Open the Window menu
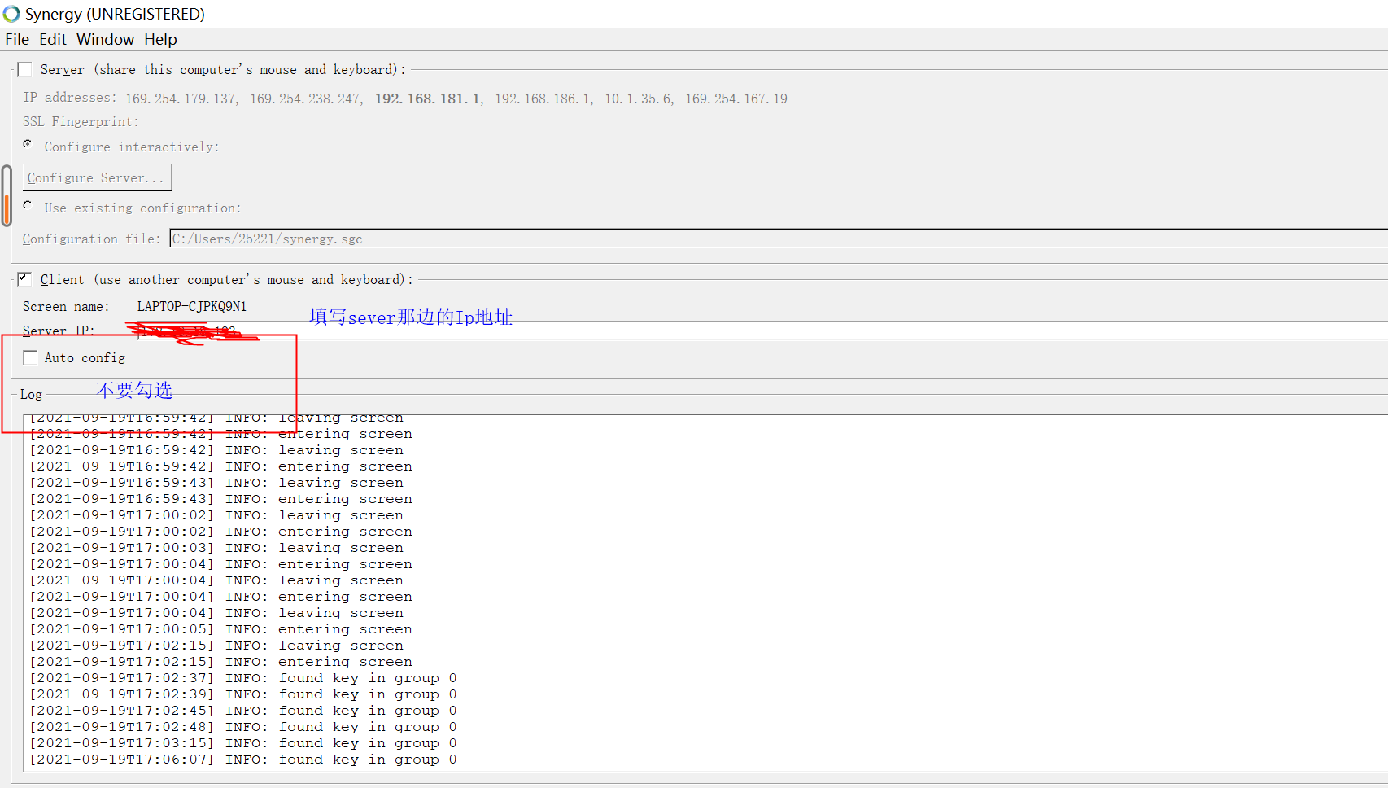1388x788 pixels. (105, 39)
